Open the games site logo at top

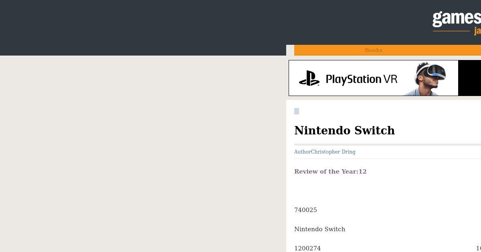coord(457,23)
